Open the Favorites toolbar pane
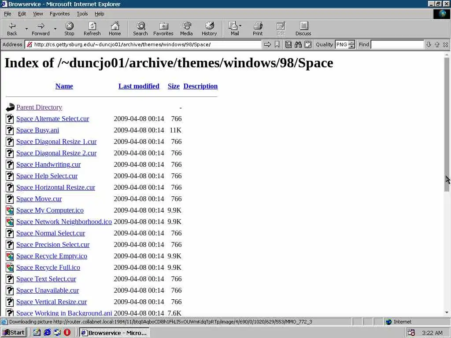 (163, 29)
